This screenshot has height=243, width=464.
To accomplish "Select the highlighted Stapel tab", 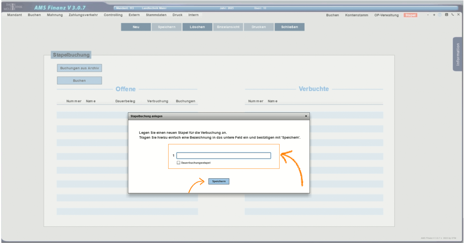I will click(410, 15).
